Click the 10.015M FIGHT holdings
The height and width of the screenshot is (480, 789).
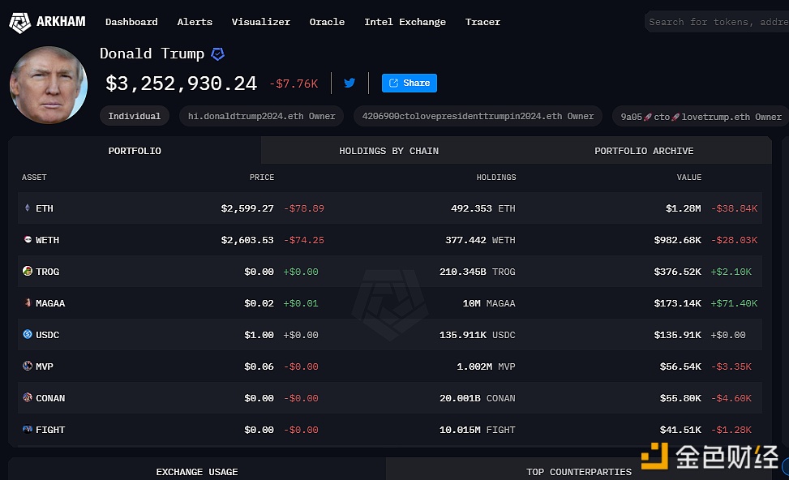[x=478, y=431]
